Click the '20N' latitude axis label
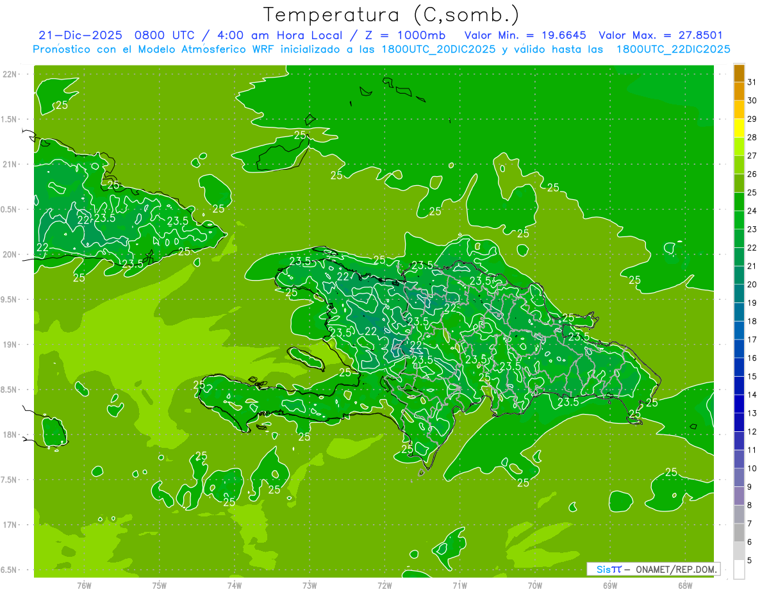This screenshot has width=769, height=594. 10,254
